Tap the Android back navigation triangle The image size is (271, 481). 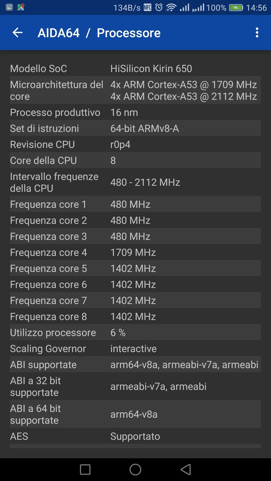186,469
